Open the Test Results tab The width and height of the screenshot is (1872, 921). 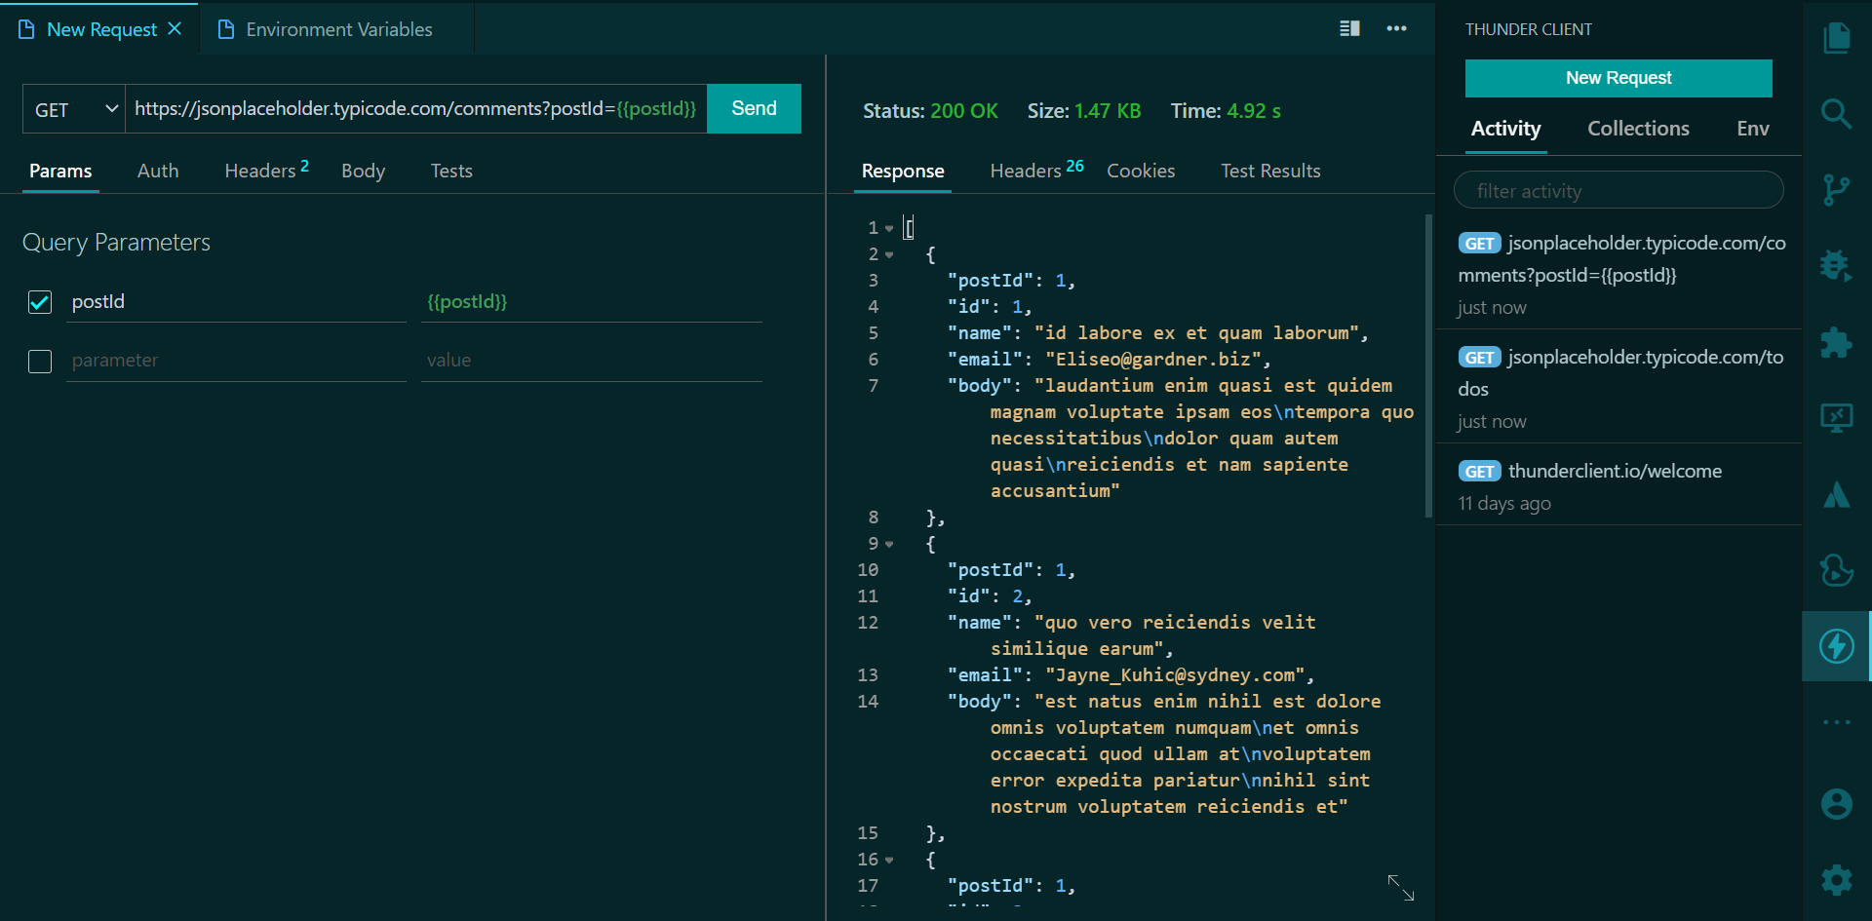point(1270,171)
